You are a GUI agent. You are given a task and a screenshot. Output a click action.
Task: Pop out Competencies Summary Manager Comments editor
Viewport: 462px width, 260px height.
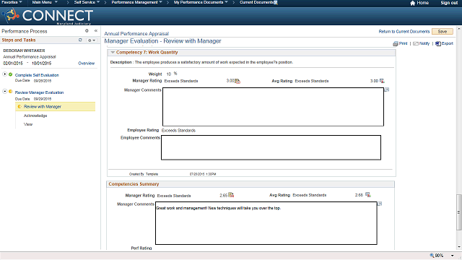coord(380,204)
